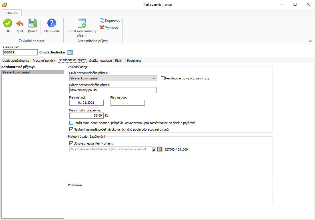Switch to Pracovní poměry tab

click(x=44, y=61)
